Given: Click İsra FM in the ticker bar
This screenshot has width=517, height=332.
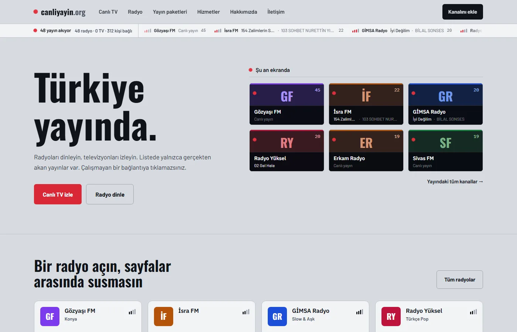Looking at the screenshot, I should tap(231, 31).
